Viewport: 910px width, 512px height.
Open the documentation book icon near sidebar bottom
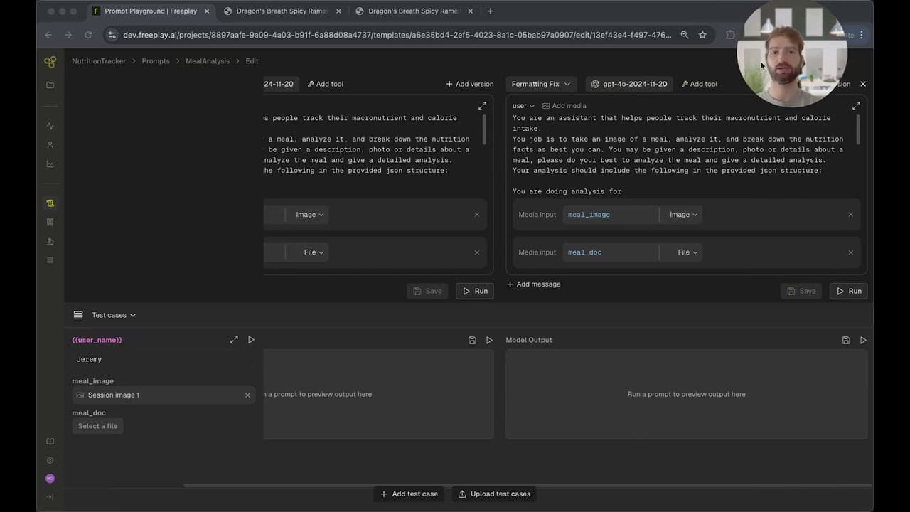(50, 441)
